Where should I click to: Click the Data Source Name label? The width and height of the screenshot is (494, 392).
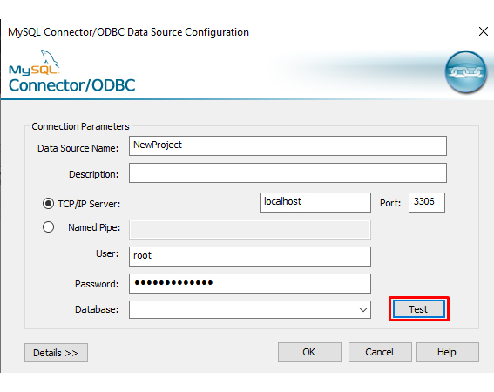(x=78, y=148)
